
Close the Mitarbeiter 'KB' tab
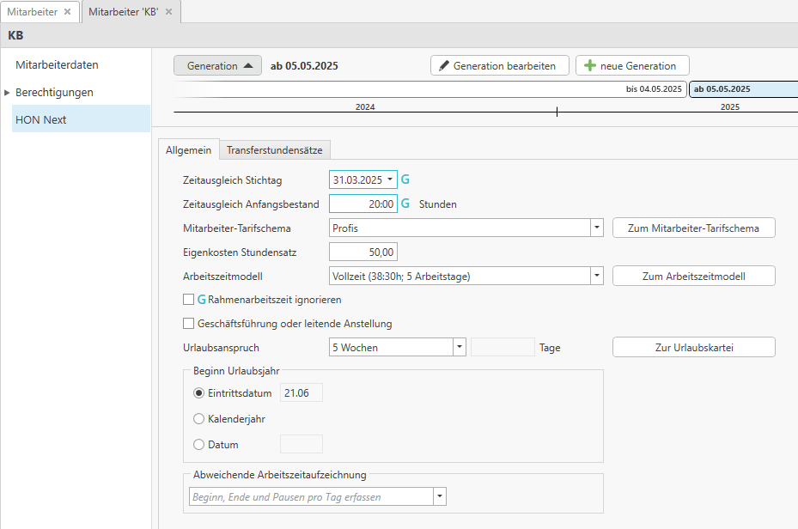(x=168, y=12)
